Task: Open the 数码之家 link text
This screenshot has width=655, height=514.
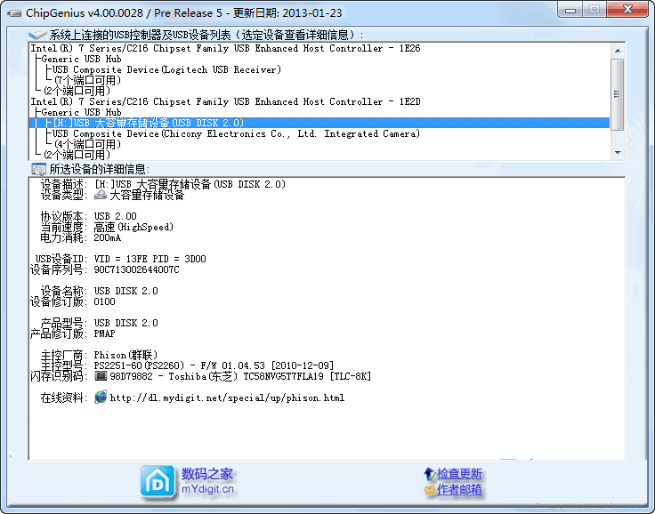Action: 206,474
